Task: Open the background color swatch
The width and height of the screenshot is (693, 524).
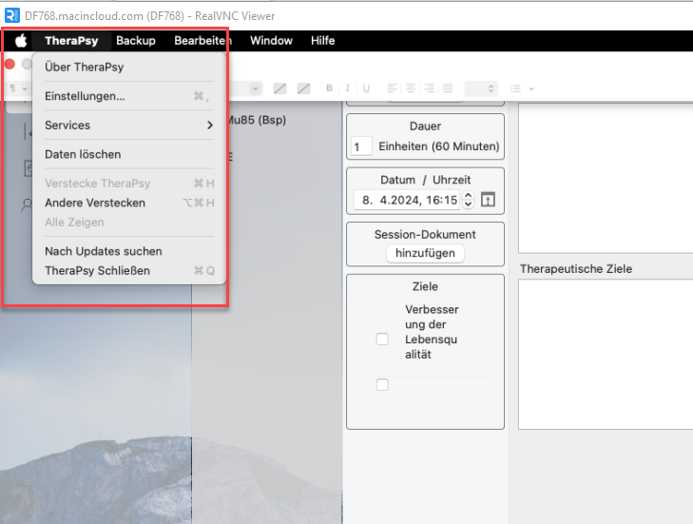Action: (303, 88)
